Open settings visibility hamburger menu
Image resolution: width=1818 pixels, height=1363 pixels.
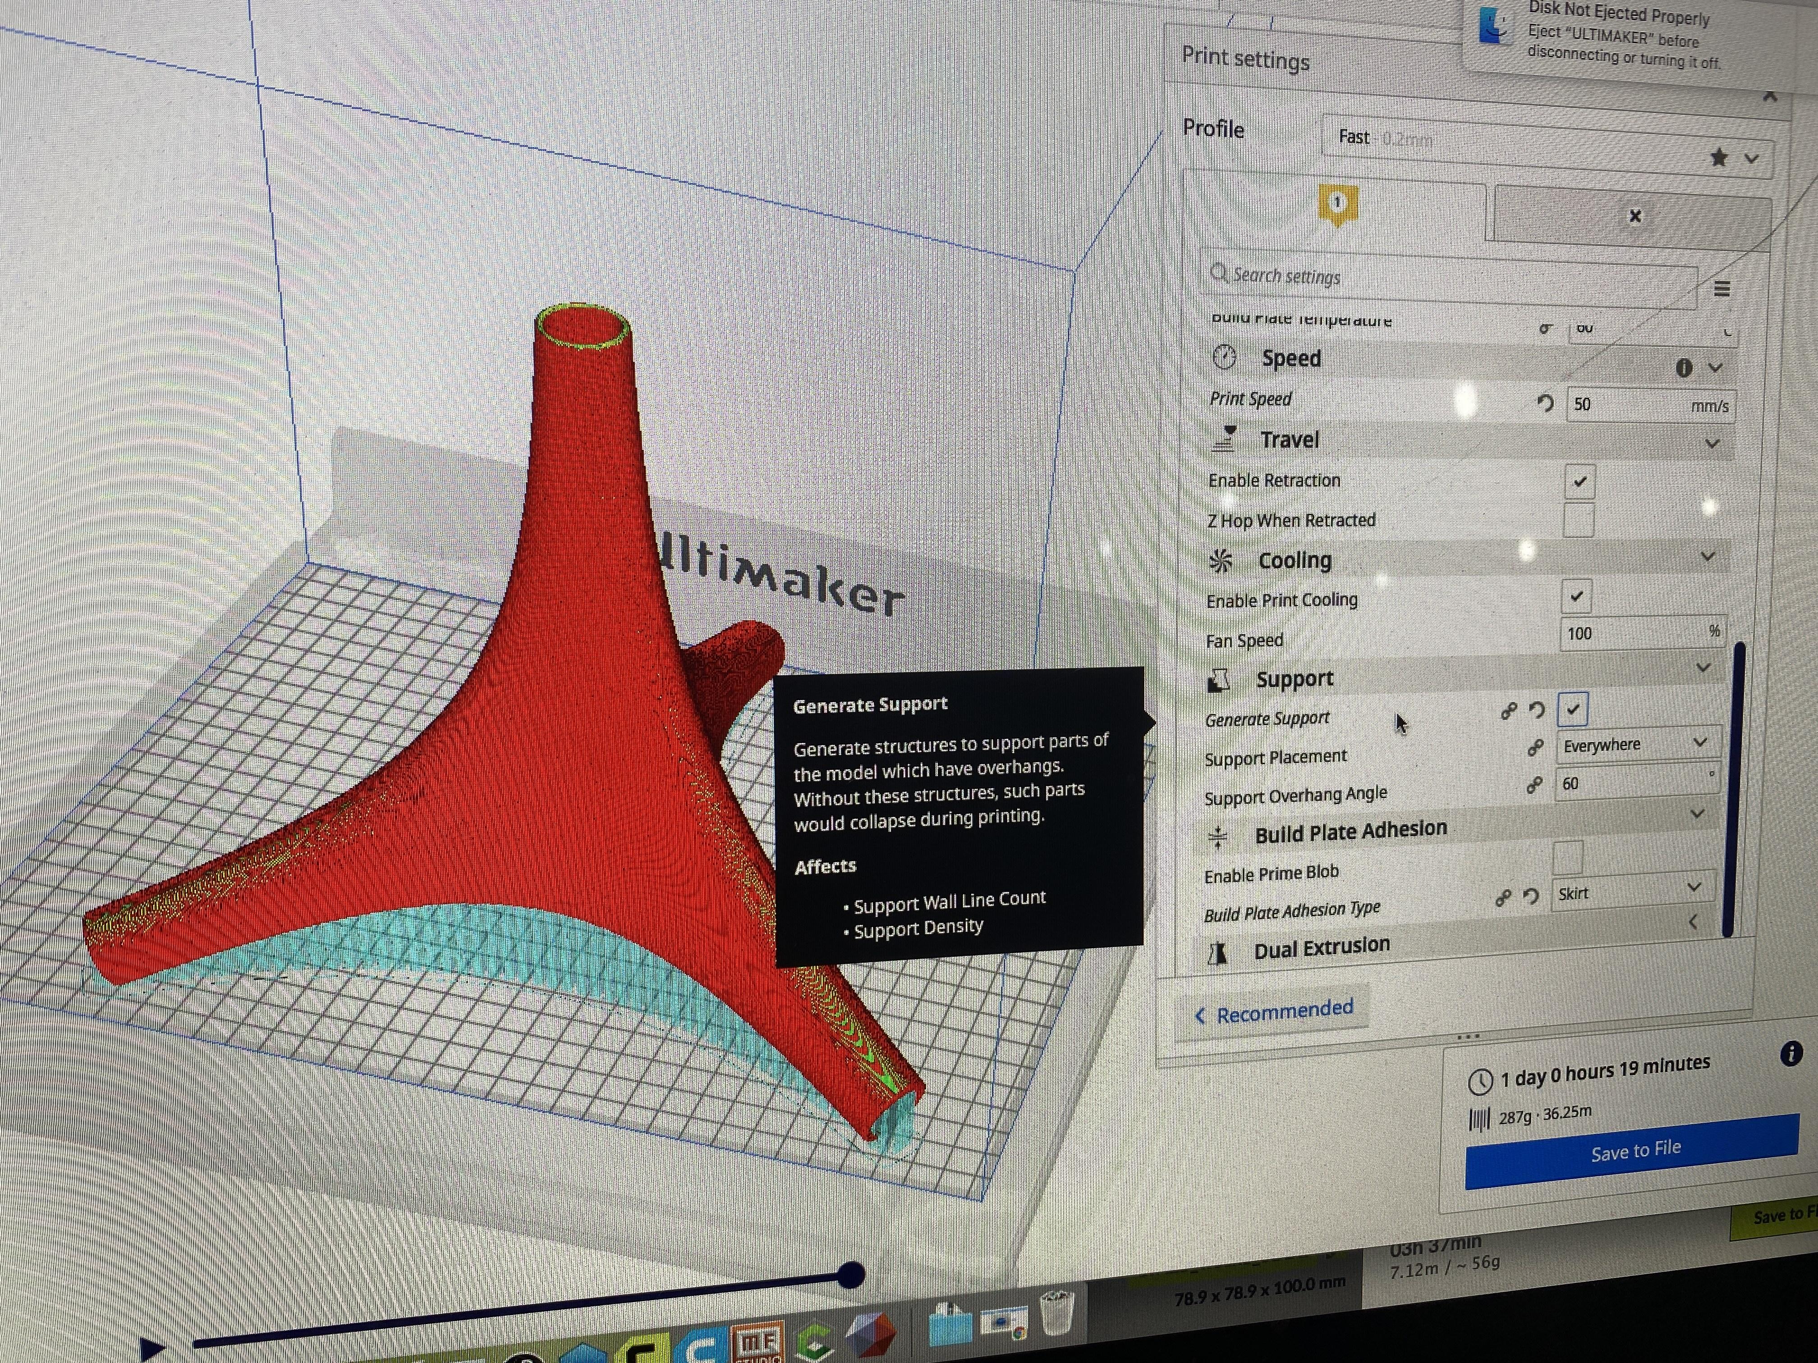click(x=1722, y=288)
